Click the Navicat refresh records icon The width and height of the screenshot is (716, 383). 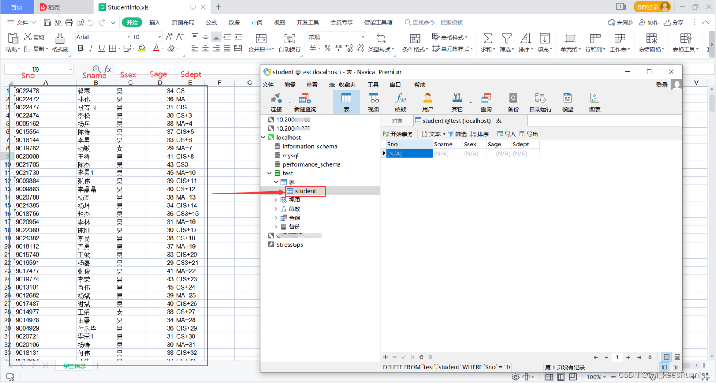click(x=421, y=357)
